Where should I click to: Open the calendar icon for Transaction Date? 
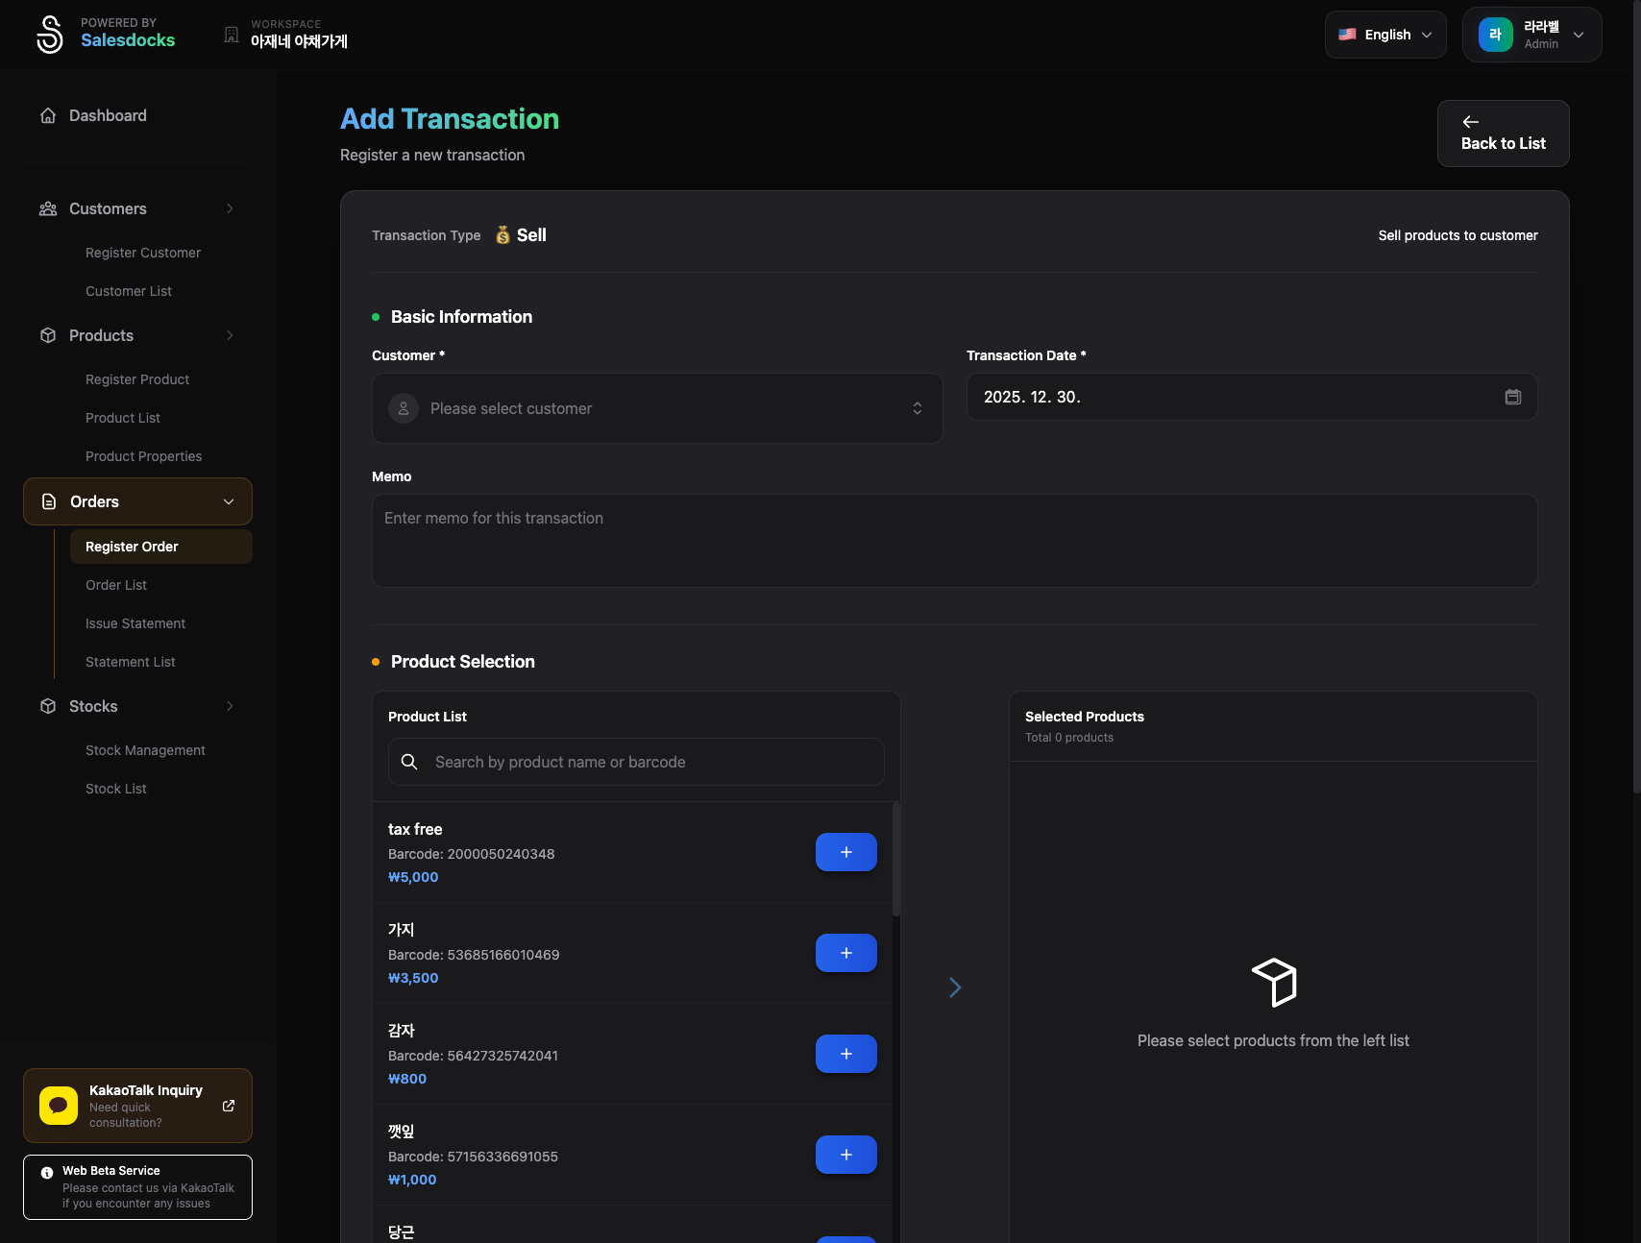pyautogui.click(x=1512, y=396)
